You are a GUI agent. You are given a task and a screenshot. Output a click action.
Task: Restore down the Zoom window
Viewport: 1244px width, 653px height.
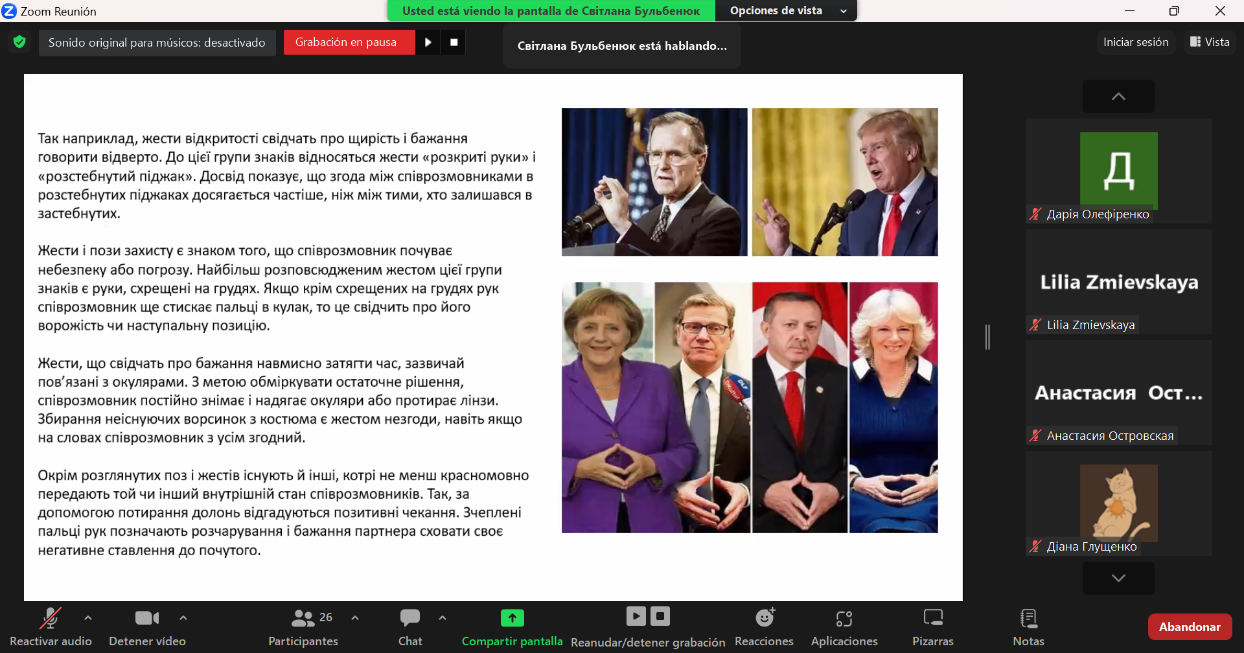(1174, 10)
